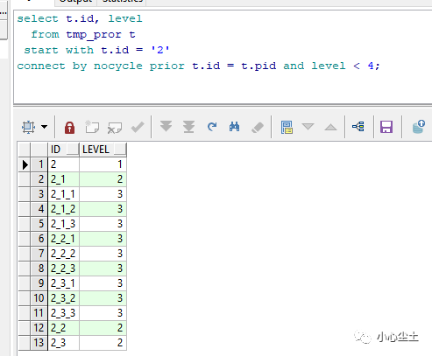Sort by the ID column header
Viewport: 432px width, 356px height.
point(63,150)
